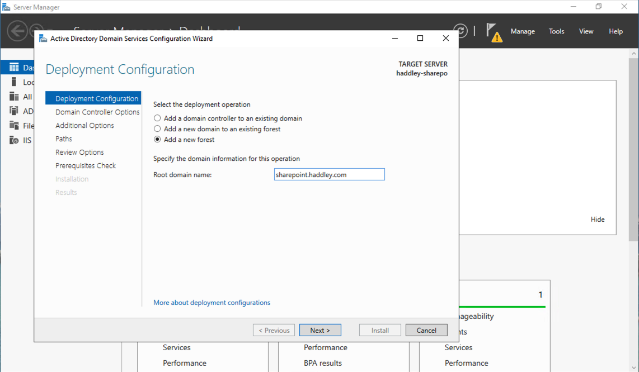Go to the Prerequisites Check step
639x372 pixels.
coord(86,166)
